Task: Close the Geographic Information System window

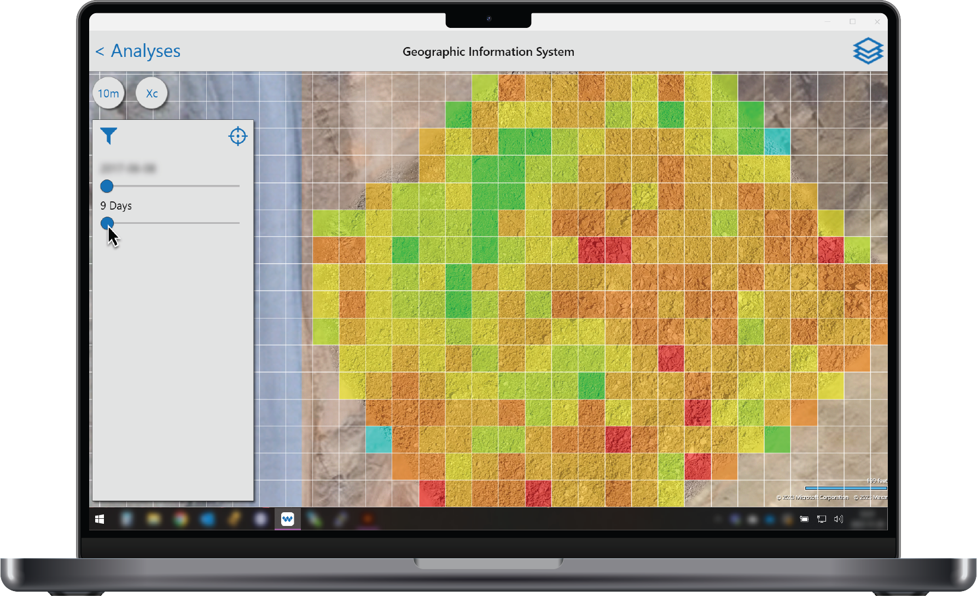Action: click(x=877, y=22)
